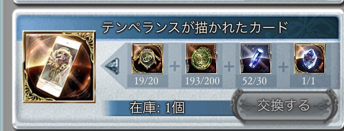Click the 19/20 material count label
The height and width of the screenshot is (131, 344).
pyautogui.click(x=147, y=81)
